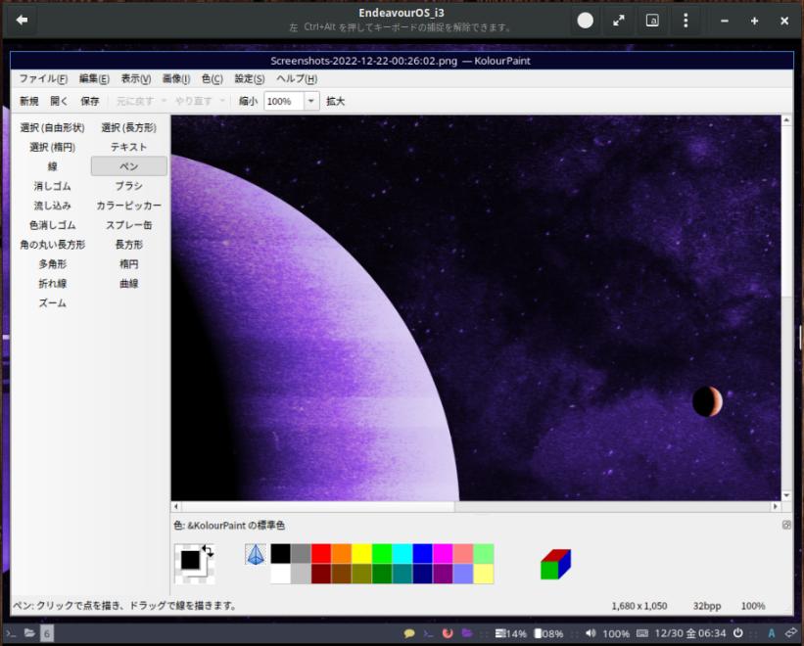Open the 画像(I) menu
The height and width of the screenshot is (646, 804).
pos(176,79)
